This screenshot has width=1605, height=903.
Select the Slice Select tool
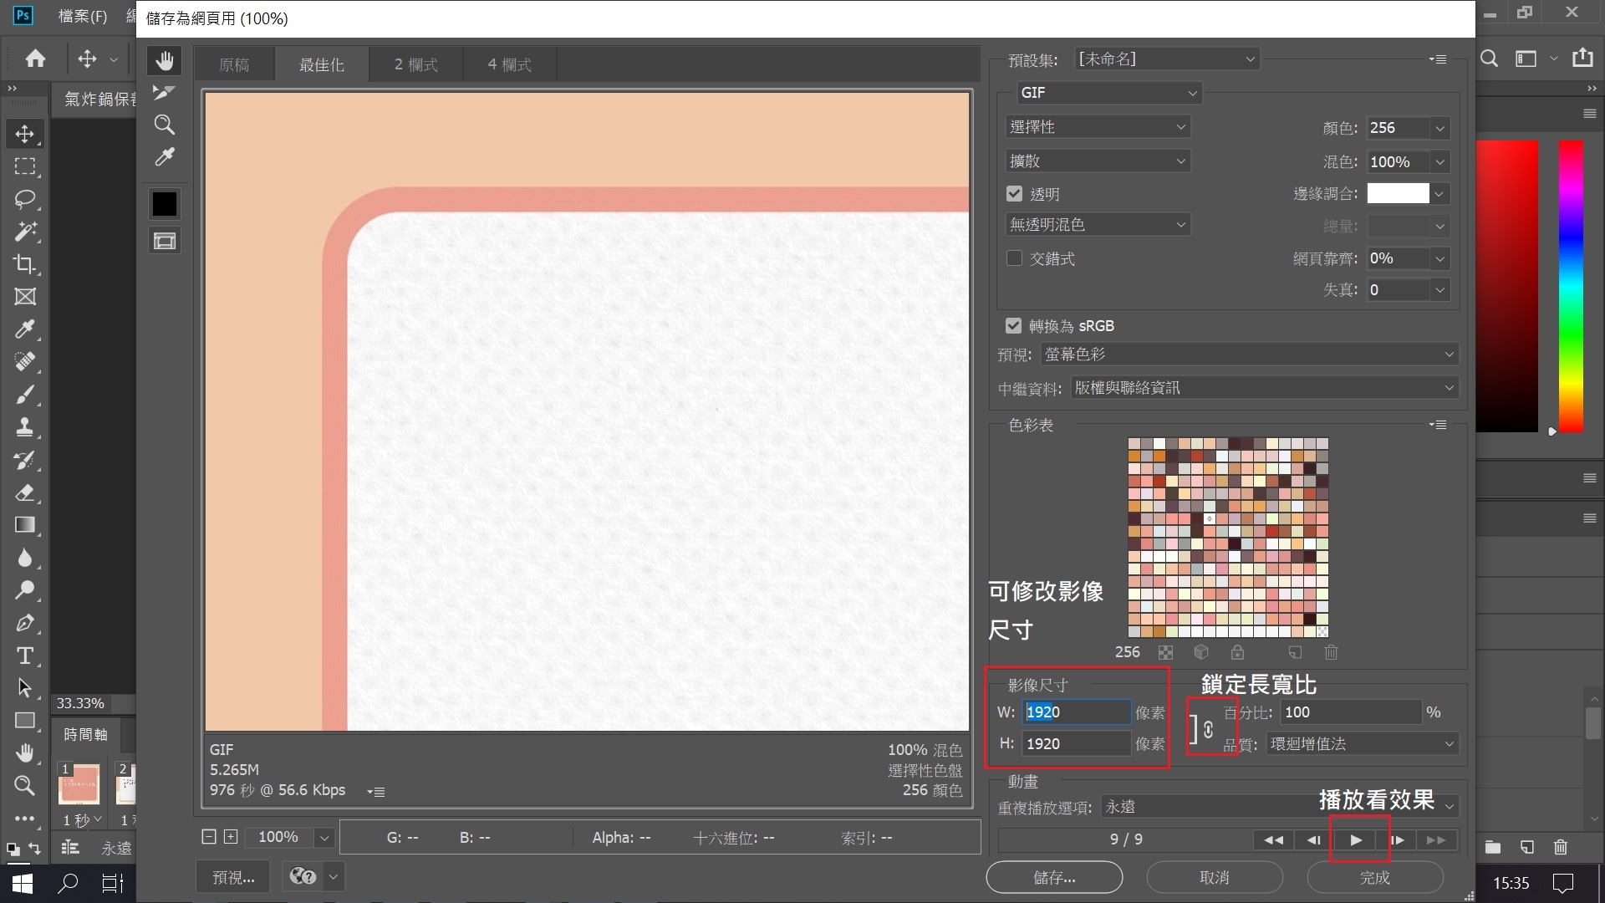coord(165,92)
